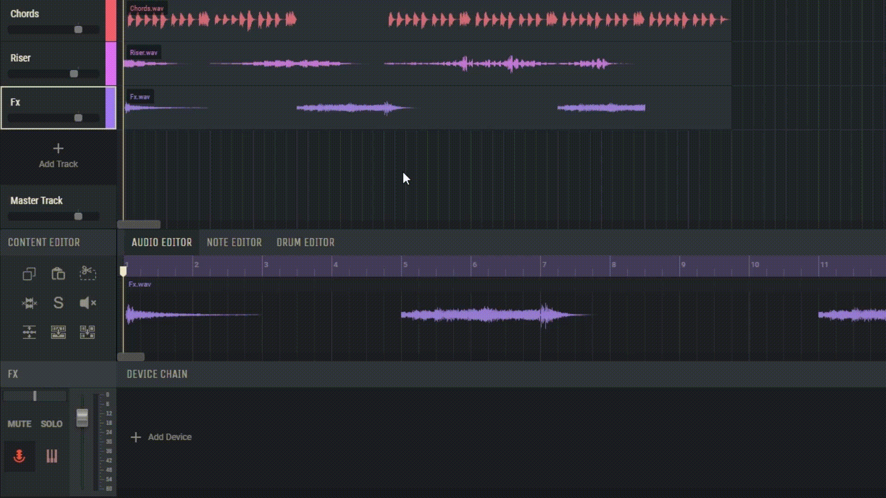This screenshot has width=886, height=498.
Task: Switch to the DRUM EDITOR tab
Action: coord(305,242)
